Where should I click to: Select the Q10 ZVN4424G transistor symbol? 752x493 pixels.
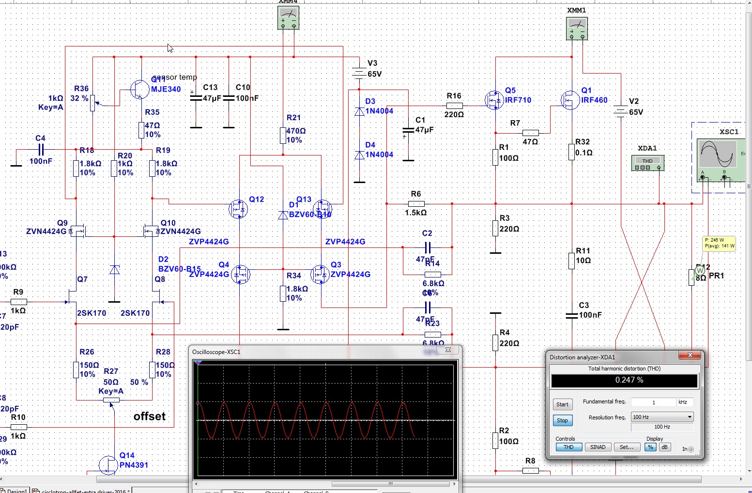pyautogui.click(x=152, y=231)
